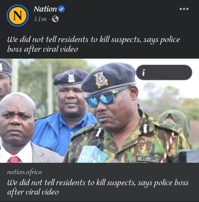Tap the blue verified badge beside Nation
199x202 pixels.
[x=61, y=9]
